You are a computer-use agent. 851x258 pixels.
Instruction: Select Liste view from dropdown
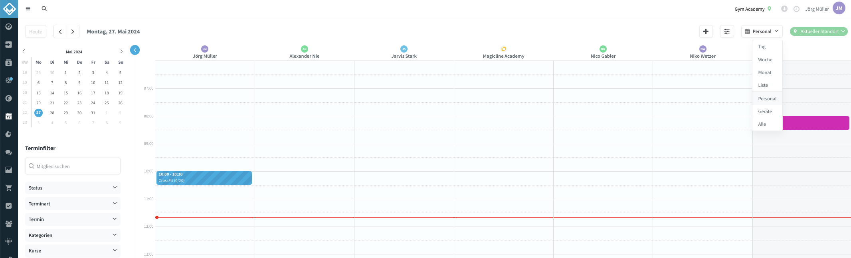point(767,85)
